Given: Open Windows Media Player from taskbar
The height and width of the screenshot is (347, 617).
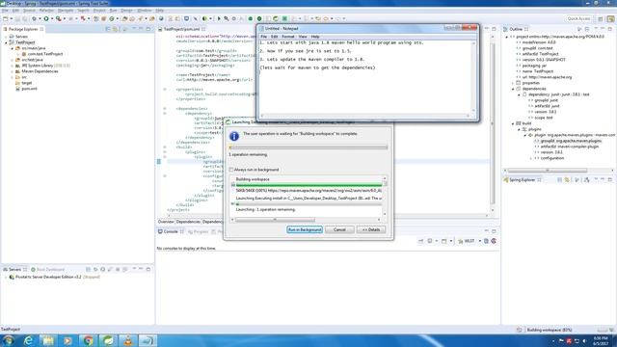Looking at the screenshot, I should tap(68, 340).
